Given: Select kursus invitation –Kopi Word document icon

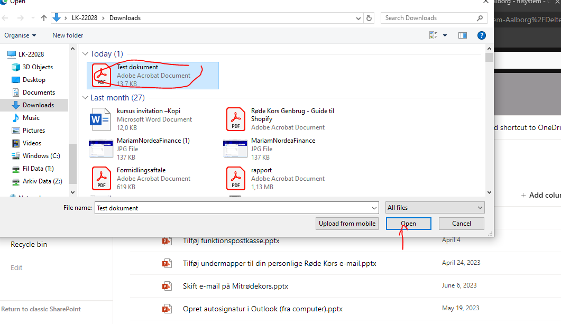Looking at the screenshot, I should click(99, 119).
